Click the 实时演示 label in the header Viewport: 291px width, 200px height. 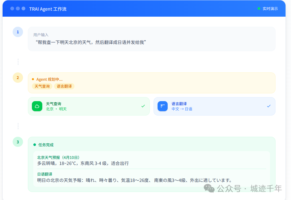(270, 9)
